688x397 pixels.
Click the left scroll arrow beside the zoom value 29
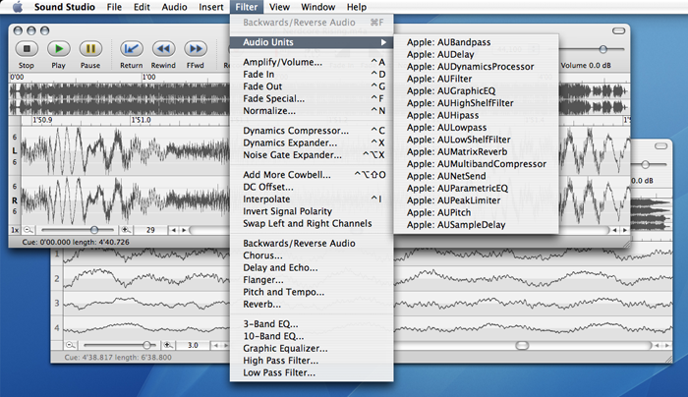(174, 230)
